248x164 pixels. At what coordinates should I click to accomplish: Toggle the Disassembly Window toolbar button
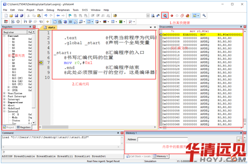60,22
